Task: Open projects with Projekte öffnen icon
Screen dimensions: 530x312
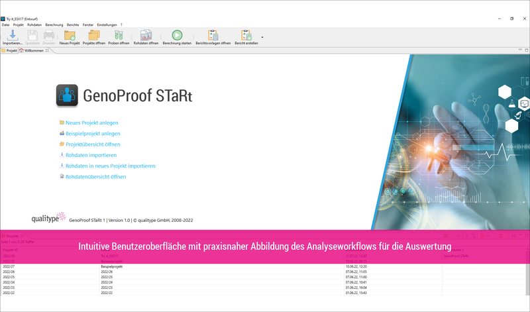Action: pos(94,36)
